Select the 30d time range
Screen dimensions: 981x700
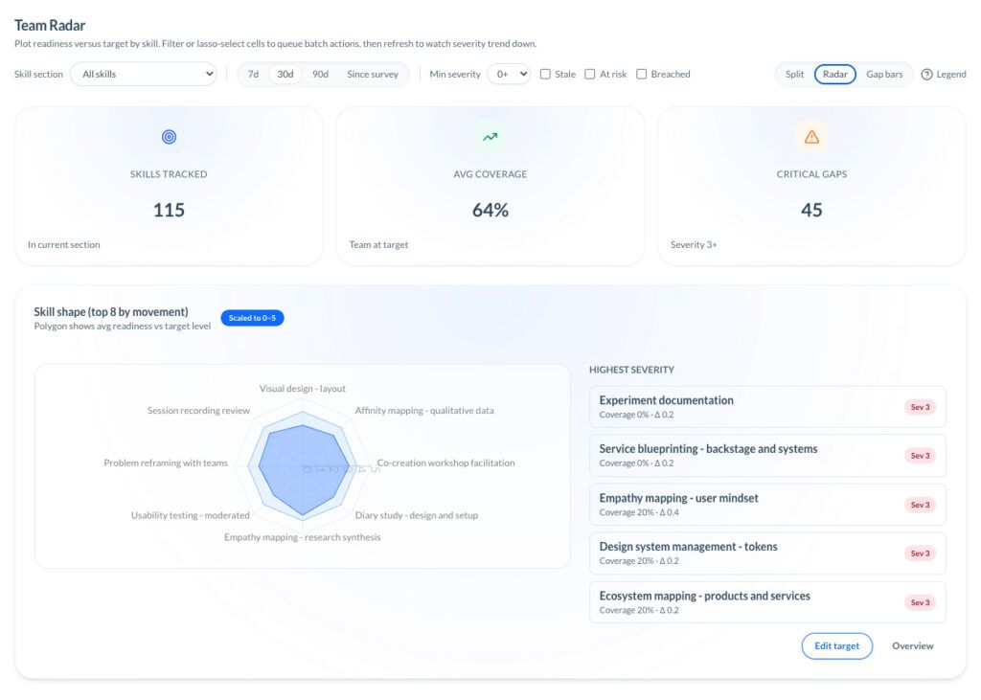tap(285, 74)
